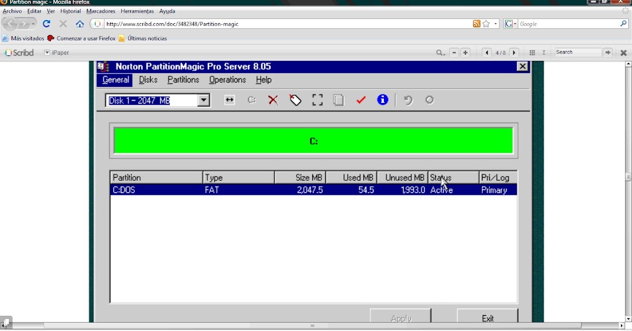Open Más visitados bookmark
Viewport: 632px width, 331px height.
click(23, 38)
